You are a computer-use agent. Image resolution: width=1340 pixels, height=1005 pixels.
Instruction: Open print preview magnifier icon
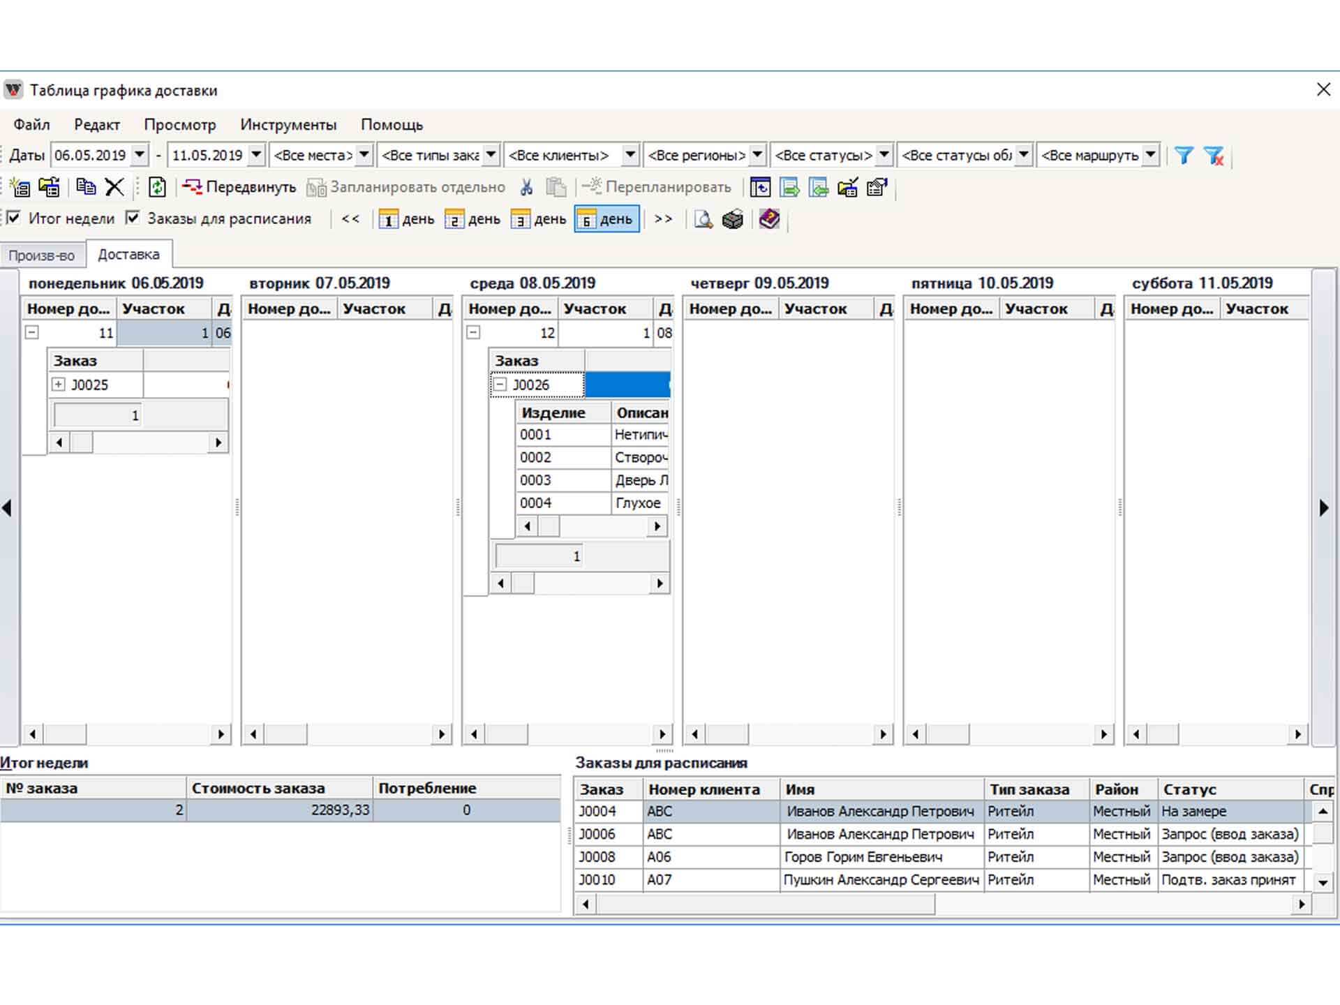pos(703,219)
